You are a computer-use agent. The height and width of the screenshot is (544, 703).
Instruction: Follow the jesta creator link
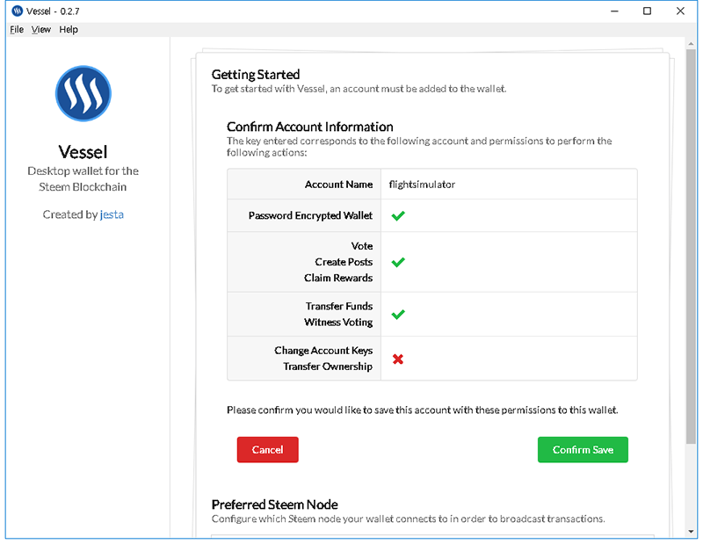[112, 214]
